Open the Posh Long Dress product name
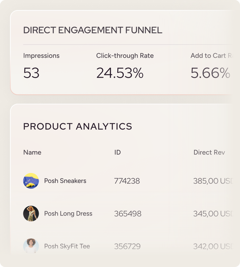The height and width of the screenshot is (267, 240). (68, 214)
